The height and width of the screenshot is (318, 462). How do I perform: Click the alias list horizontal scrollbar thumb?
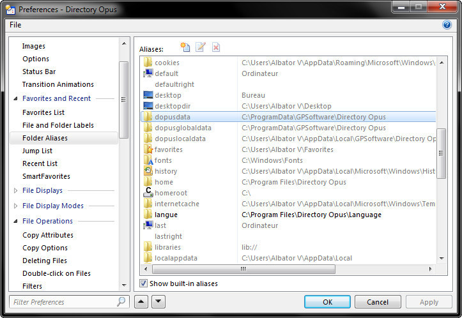click(x=243, y=269)
